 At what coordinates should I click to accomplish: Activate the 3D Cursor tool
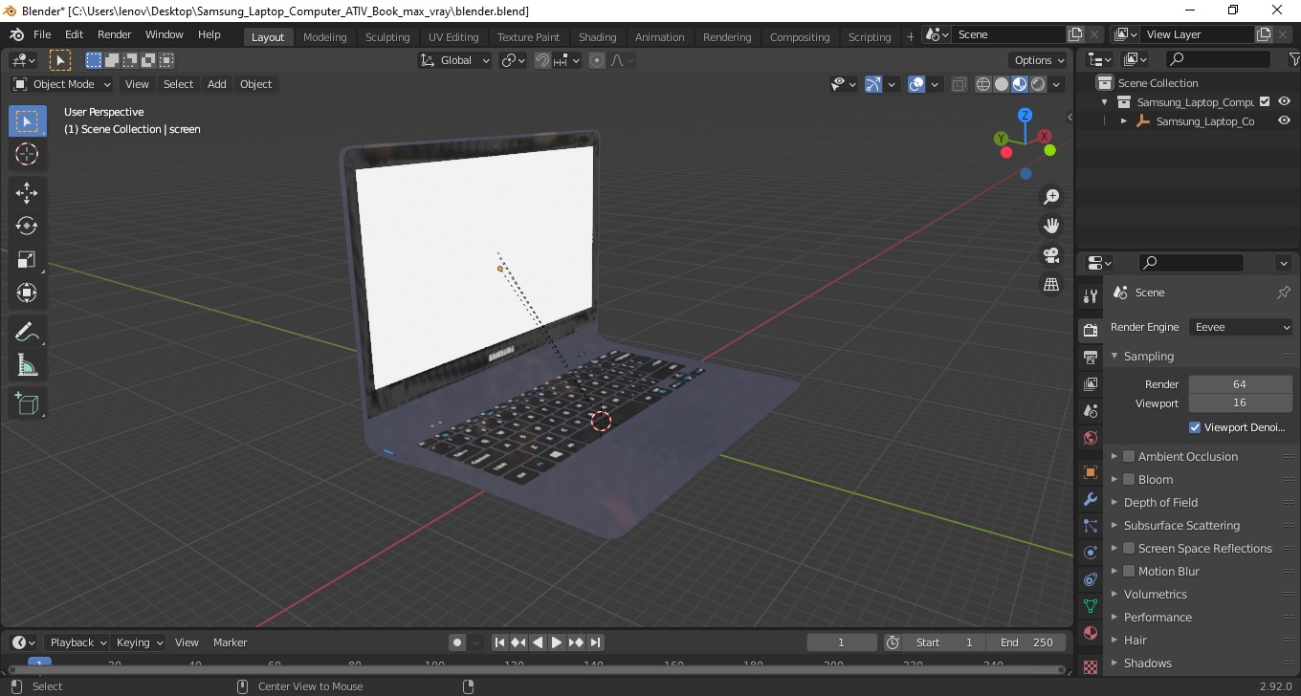(x=27, y=154)
